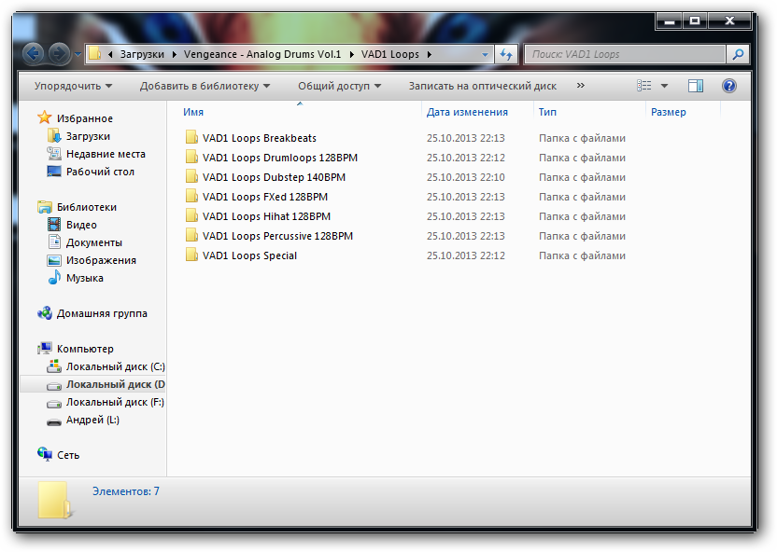Expand the view options dropdown arrow
This screenshot has width=777, height=552.
click(665, 86)
